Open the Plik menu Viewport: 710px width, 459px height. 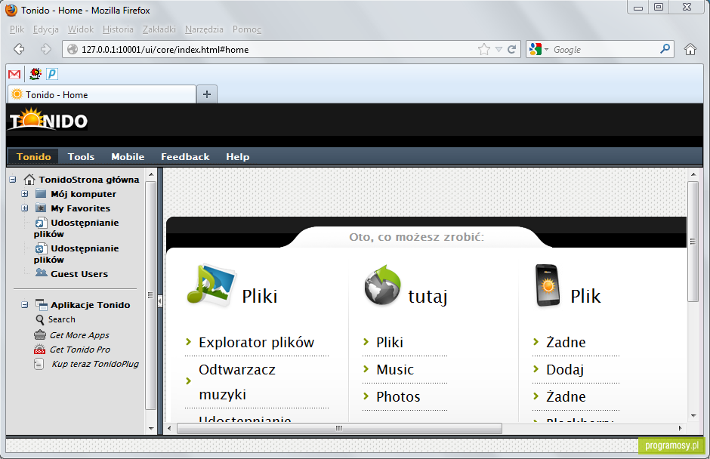coord(17,29)
